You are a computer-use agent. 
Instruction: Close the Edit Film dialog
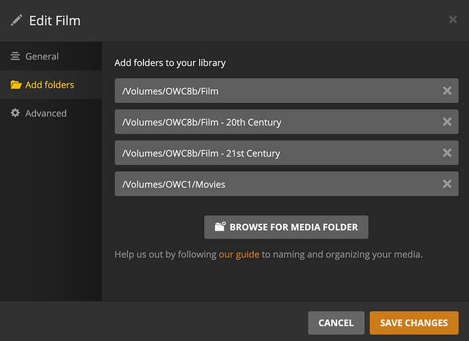click(453, 20)
